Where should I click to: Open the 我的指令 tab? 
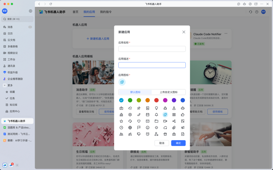pos(106,12)
